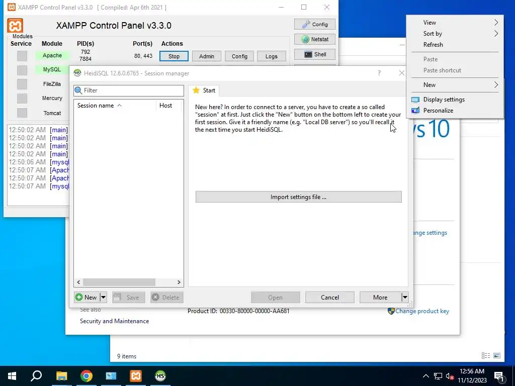Select the Start tab in HeidiSQL

click(204, 90)
